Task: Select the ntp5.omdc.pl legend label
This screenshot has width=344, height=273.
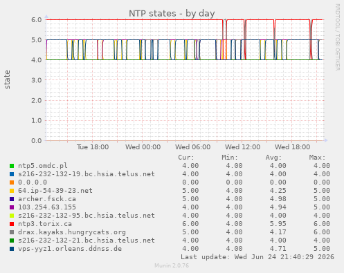Action: pyautogui.click(x=43, y=166)
